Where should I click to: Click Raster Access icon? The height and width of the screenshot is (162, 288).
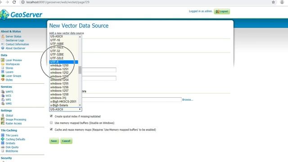[x=3, y=123]
